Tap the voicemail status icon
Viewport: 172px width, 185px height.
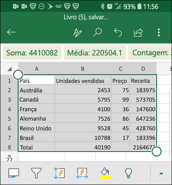[x=59, y=6]
